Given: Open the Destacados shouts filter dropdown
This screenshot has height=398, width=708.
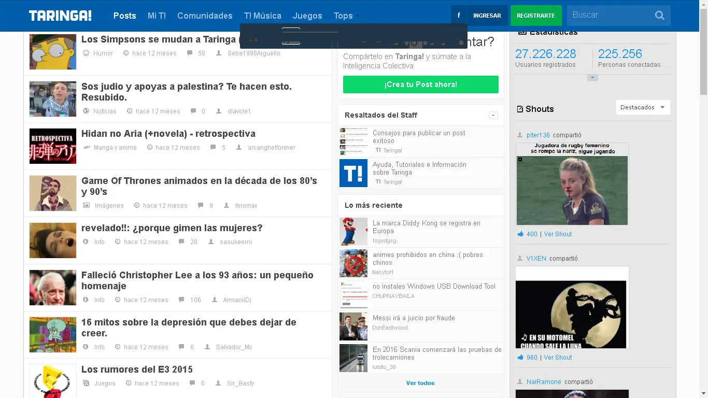Looking at the screenshot, I should pyautogui.click(x=643, y=107).
